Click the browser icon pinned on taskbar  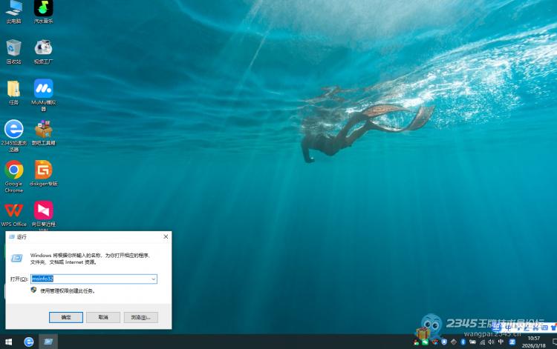(28, 342)
